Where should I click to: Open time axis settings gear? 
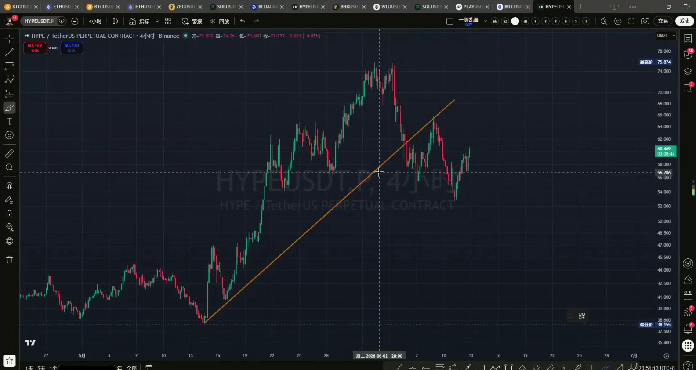tap(666, 356)
